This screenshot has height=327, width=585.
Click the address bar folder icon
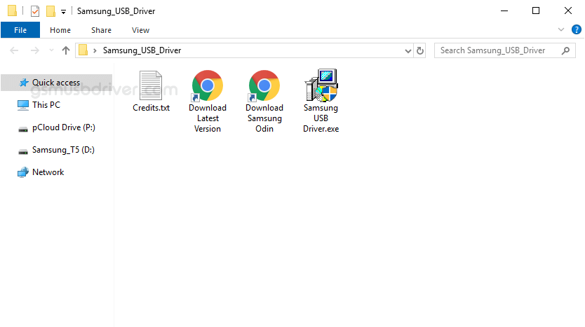[83, 50]
